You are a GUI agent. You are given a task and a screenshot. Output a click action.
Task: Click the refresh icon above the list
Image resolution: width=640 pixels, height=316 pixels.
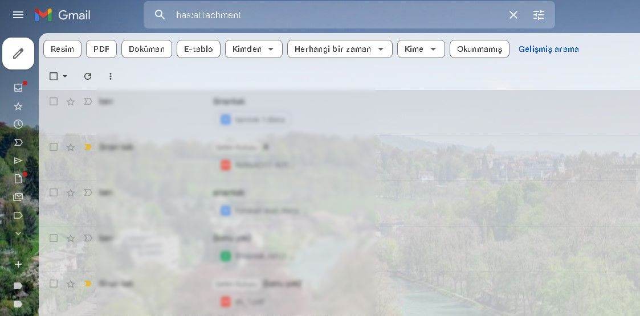pos(88,76)
